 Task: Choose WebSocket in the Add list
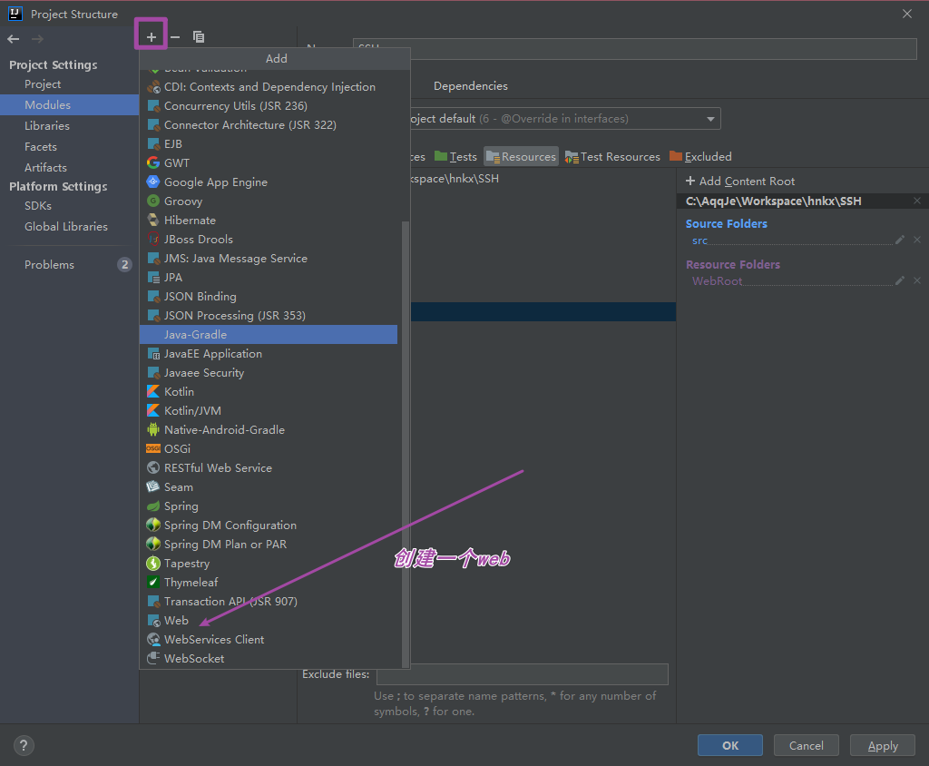pos(269,658)
